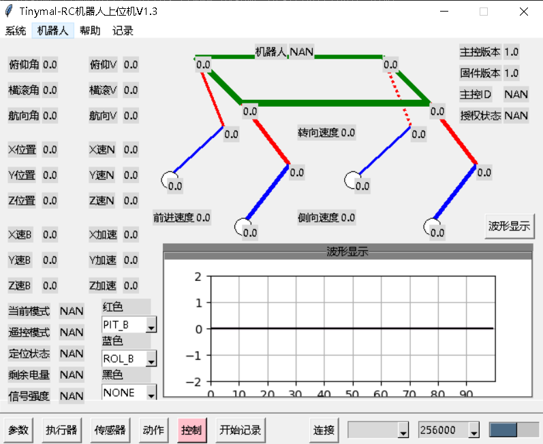Click the Tinymal feather app icon
This screenshot has width=543, height=444.
9,11
